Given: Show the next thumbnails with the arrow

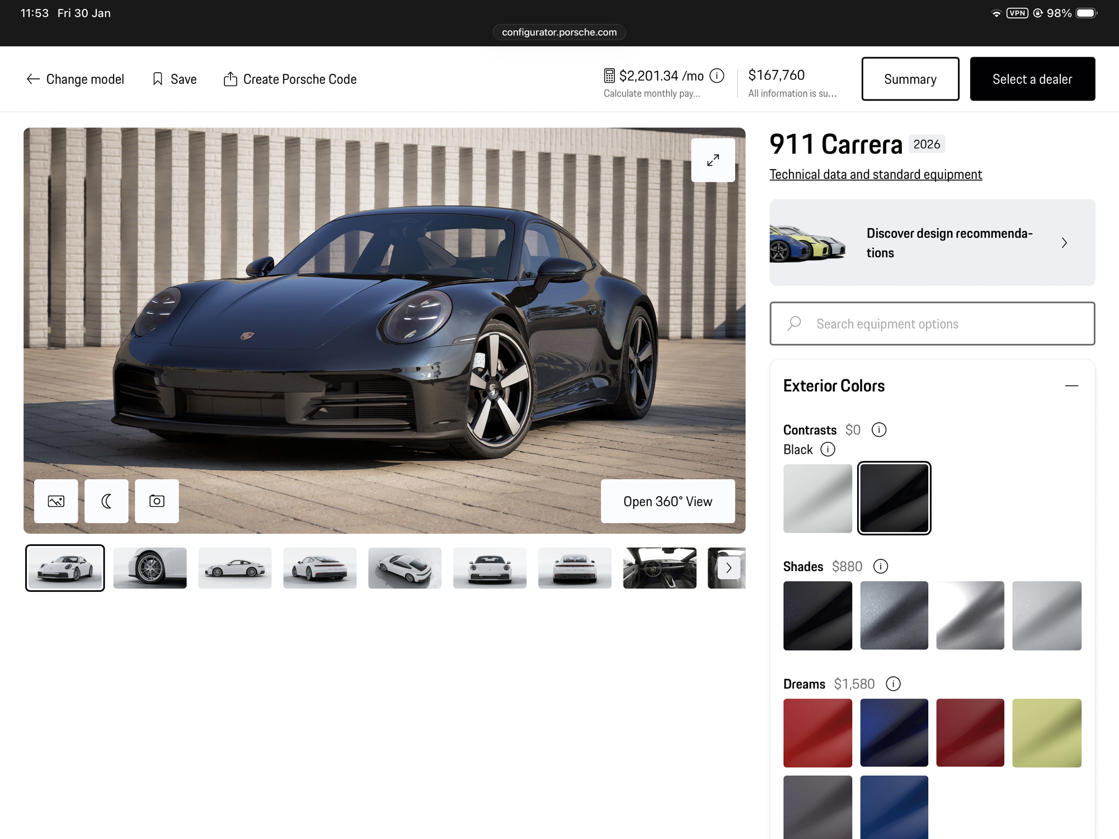Looking at the screenshot, I should click(728, 568).
